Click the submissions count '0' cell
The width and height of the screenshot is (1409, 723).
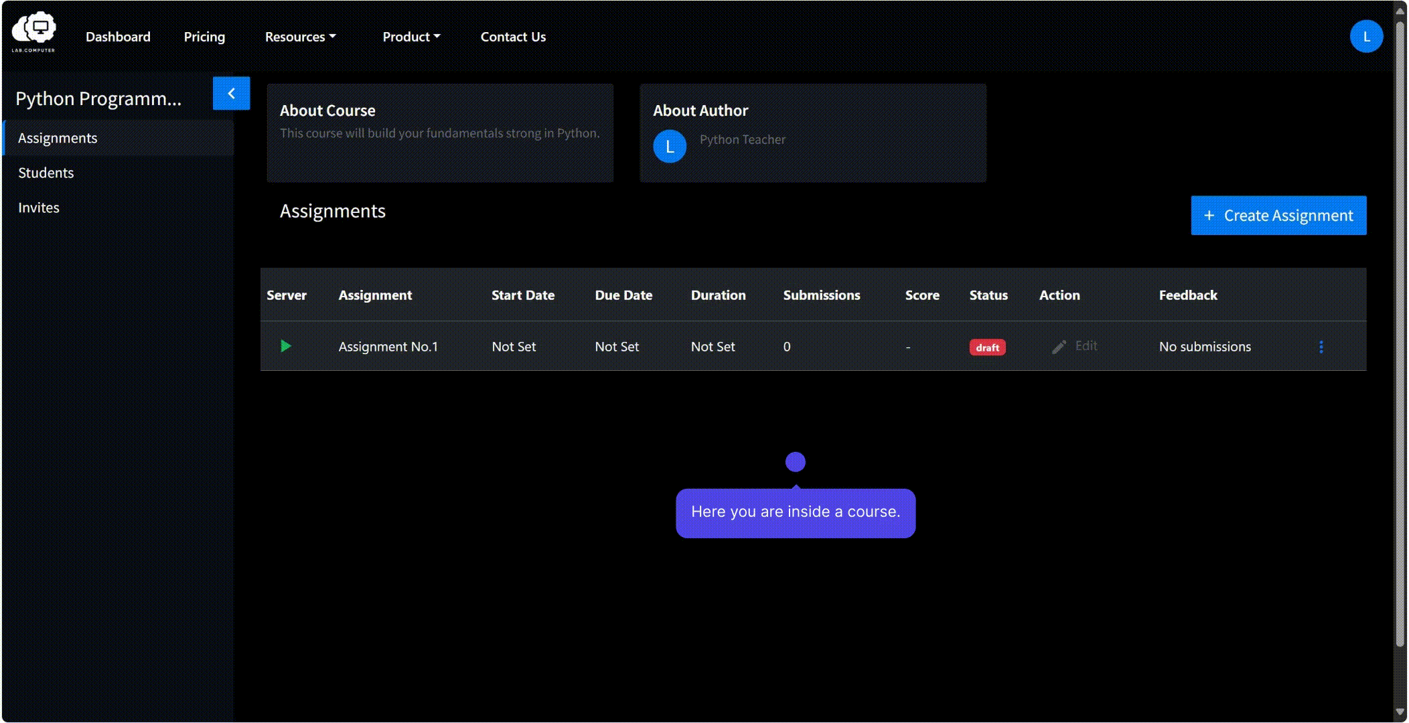(787, 347)
